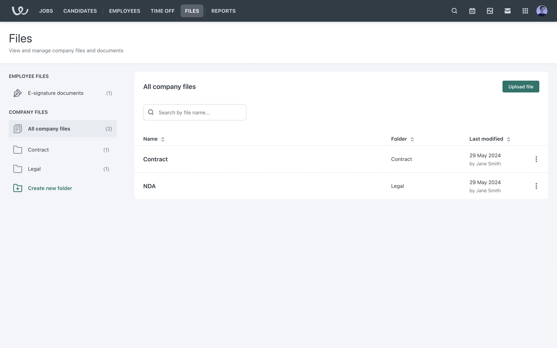Open E-signature documents in sidebar

click(56, 93)
